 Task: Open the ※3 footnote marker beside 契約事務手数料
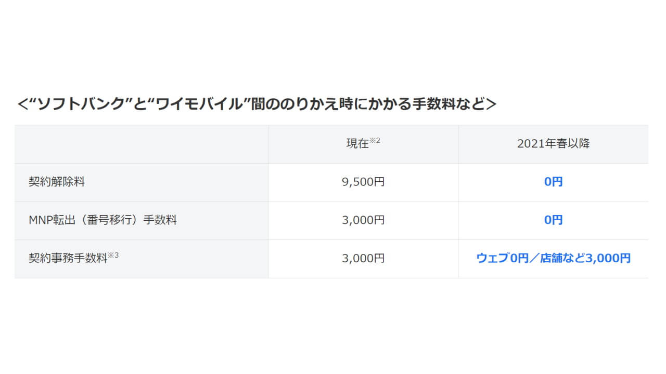pyautogui.click(x=113, y=255)
